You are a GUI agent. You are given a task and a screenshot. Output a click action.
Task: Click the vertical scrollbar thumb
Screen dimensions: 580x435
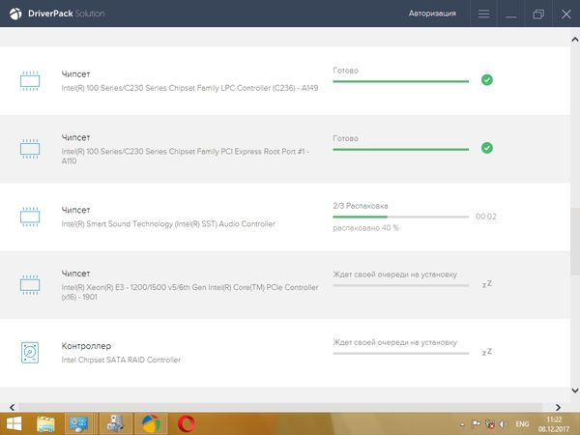[575, 241]
